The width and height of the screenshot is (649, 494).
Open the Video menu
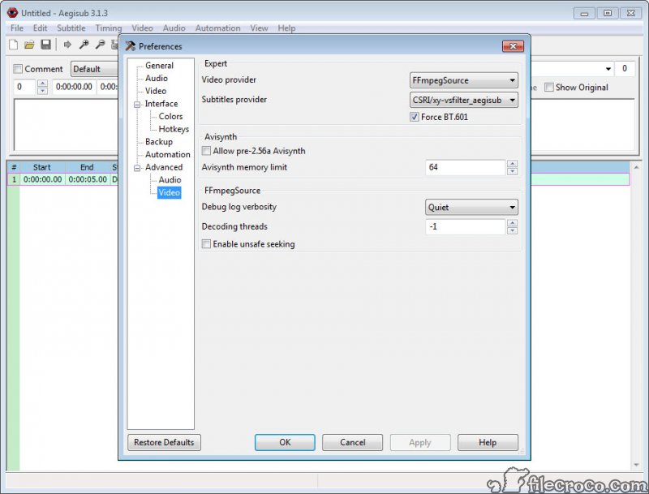pos(143,28)
